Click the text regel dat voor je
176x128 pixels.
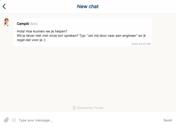pyautogui.click(x=32, y=40)
